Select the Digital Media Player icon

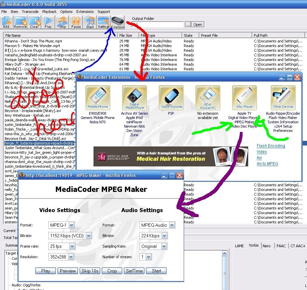point(134,97)
